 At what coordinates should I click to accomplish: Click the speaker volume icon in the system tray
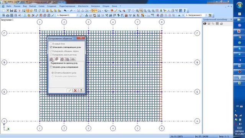tap(240, 124)
